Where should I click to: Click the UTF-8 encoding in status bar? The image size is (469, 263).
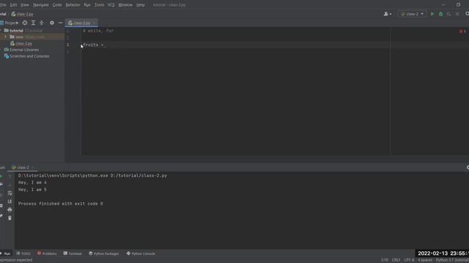[409, 260]
